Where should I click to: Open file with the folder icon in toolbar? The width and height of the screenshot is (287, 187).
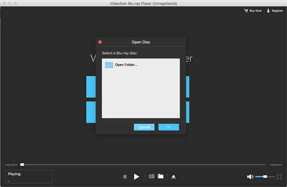coord(161,176)
